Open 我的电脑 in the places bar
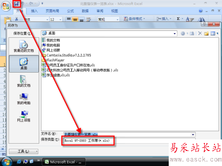222x166 pixels. [24, 99]
